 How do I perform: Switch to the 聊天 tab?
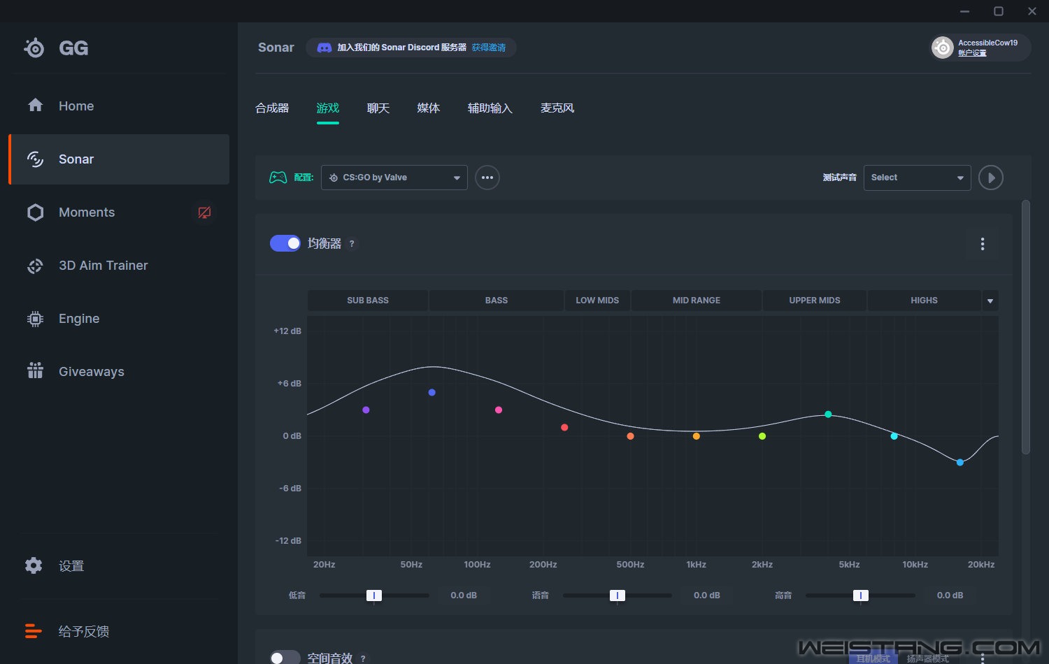coord(378,108)
